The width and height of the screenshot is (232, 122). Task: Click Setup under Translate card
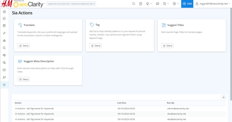point(24,46)
